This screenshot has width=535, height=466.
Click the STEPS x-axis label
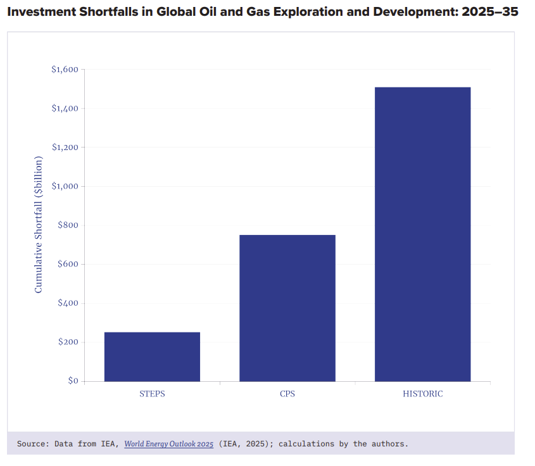[x=152, y=394]
